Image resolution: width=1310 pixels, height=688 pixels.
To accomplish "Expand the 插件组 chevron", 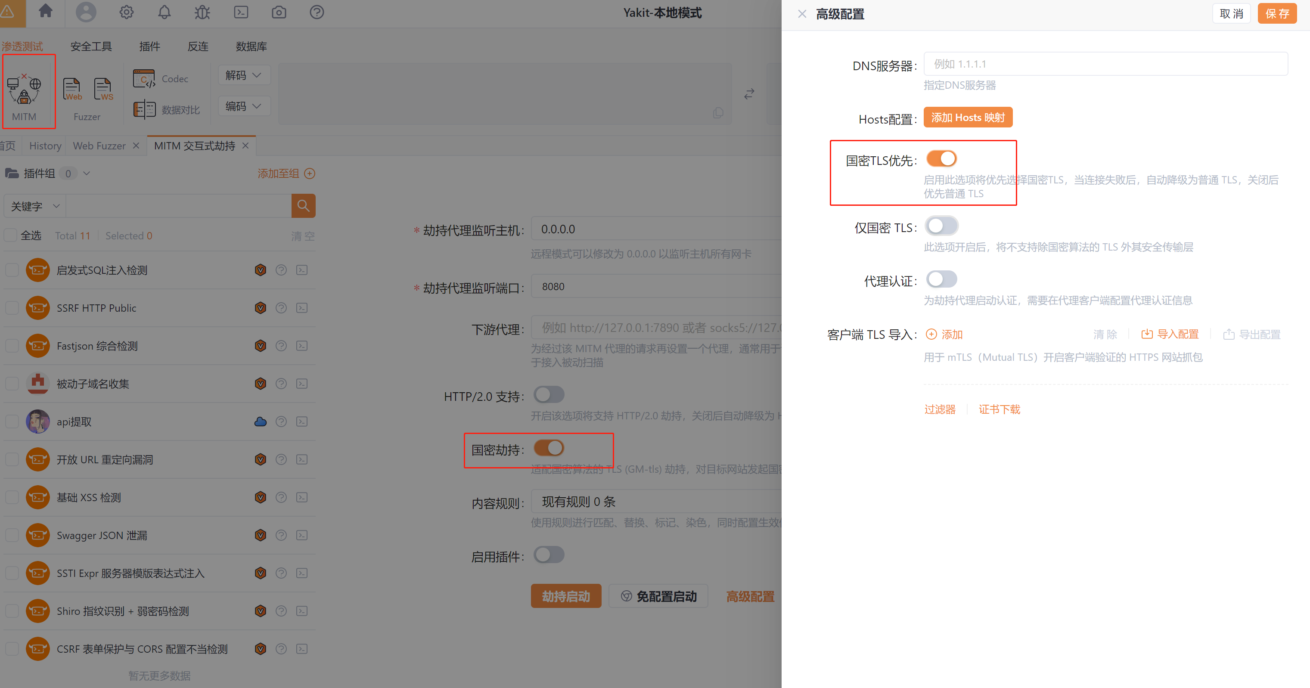I will tap(87, 174).
